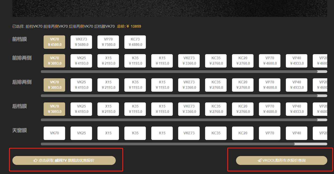Viewport: 334px width, 174px height.
Task: Open VKOOL隐形车衣报价查询
Action: pos(282,160)
